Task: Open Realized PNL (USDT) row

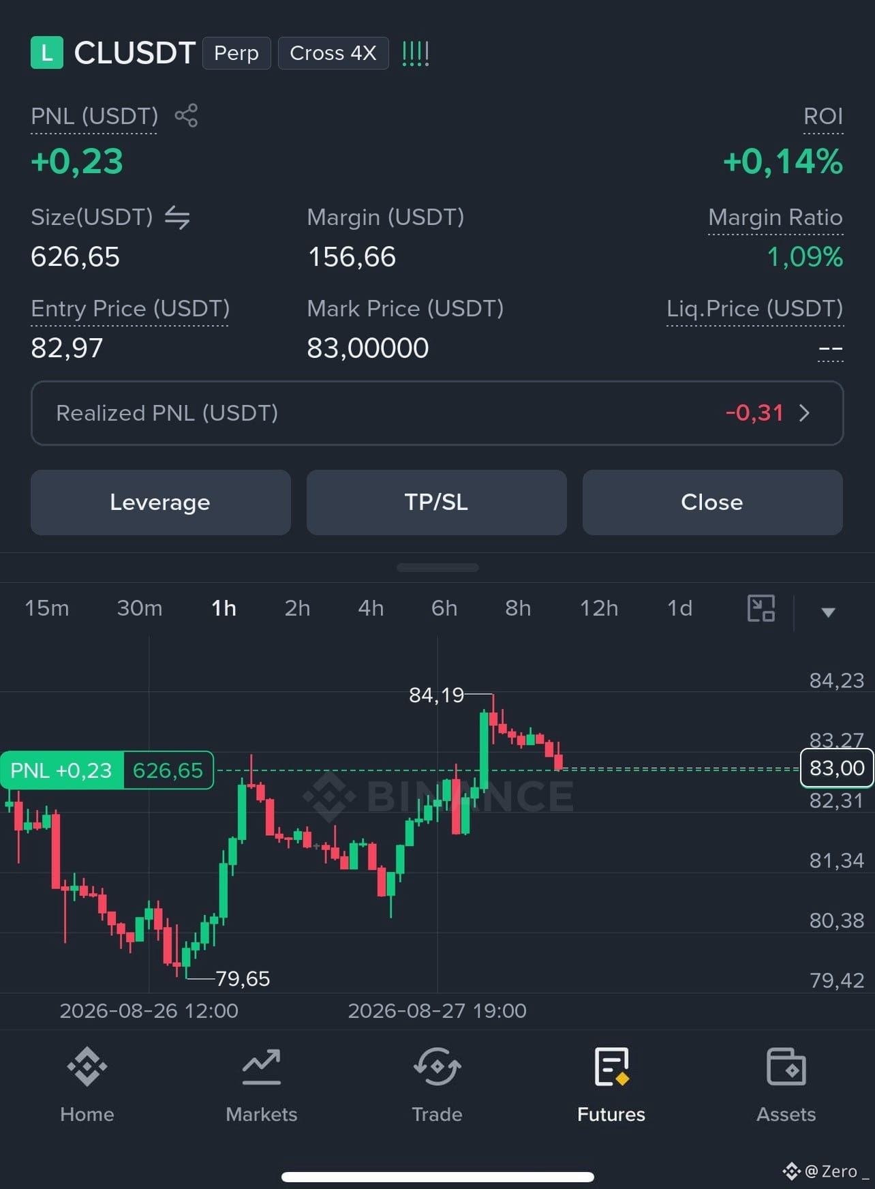Action: pos(437,413)
